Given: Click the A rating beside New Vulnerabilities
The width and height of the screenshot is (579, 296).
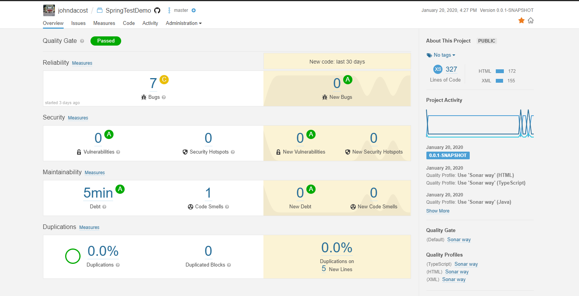Looking at the screenshot, I should [311, 134].
